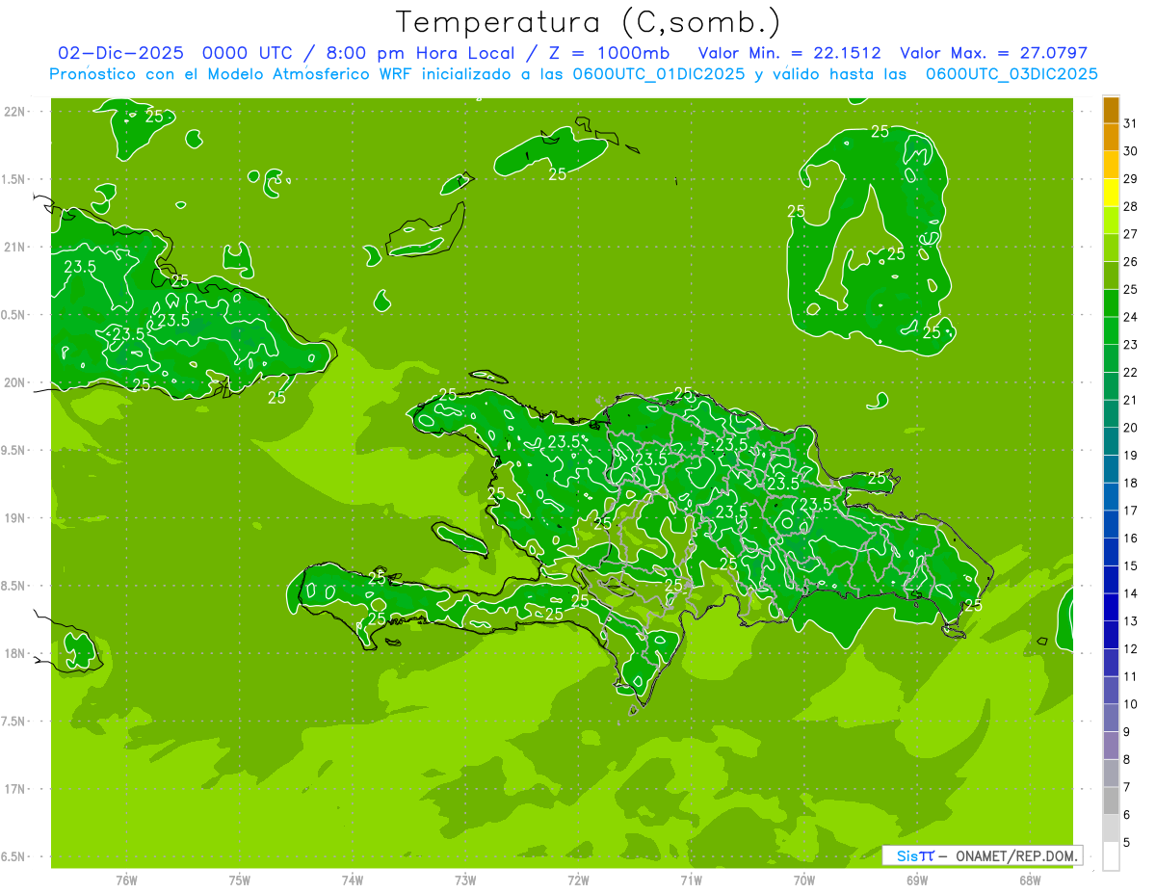1156x893 pixels.
Task: Click the legend value "10"
Action: pos(1131,704)
